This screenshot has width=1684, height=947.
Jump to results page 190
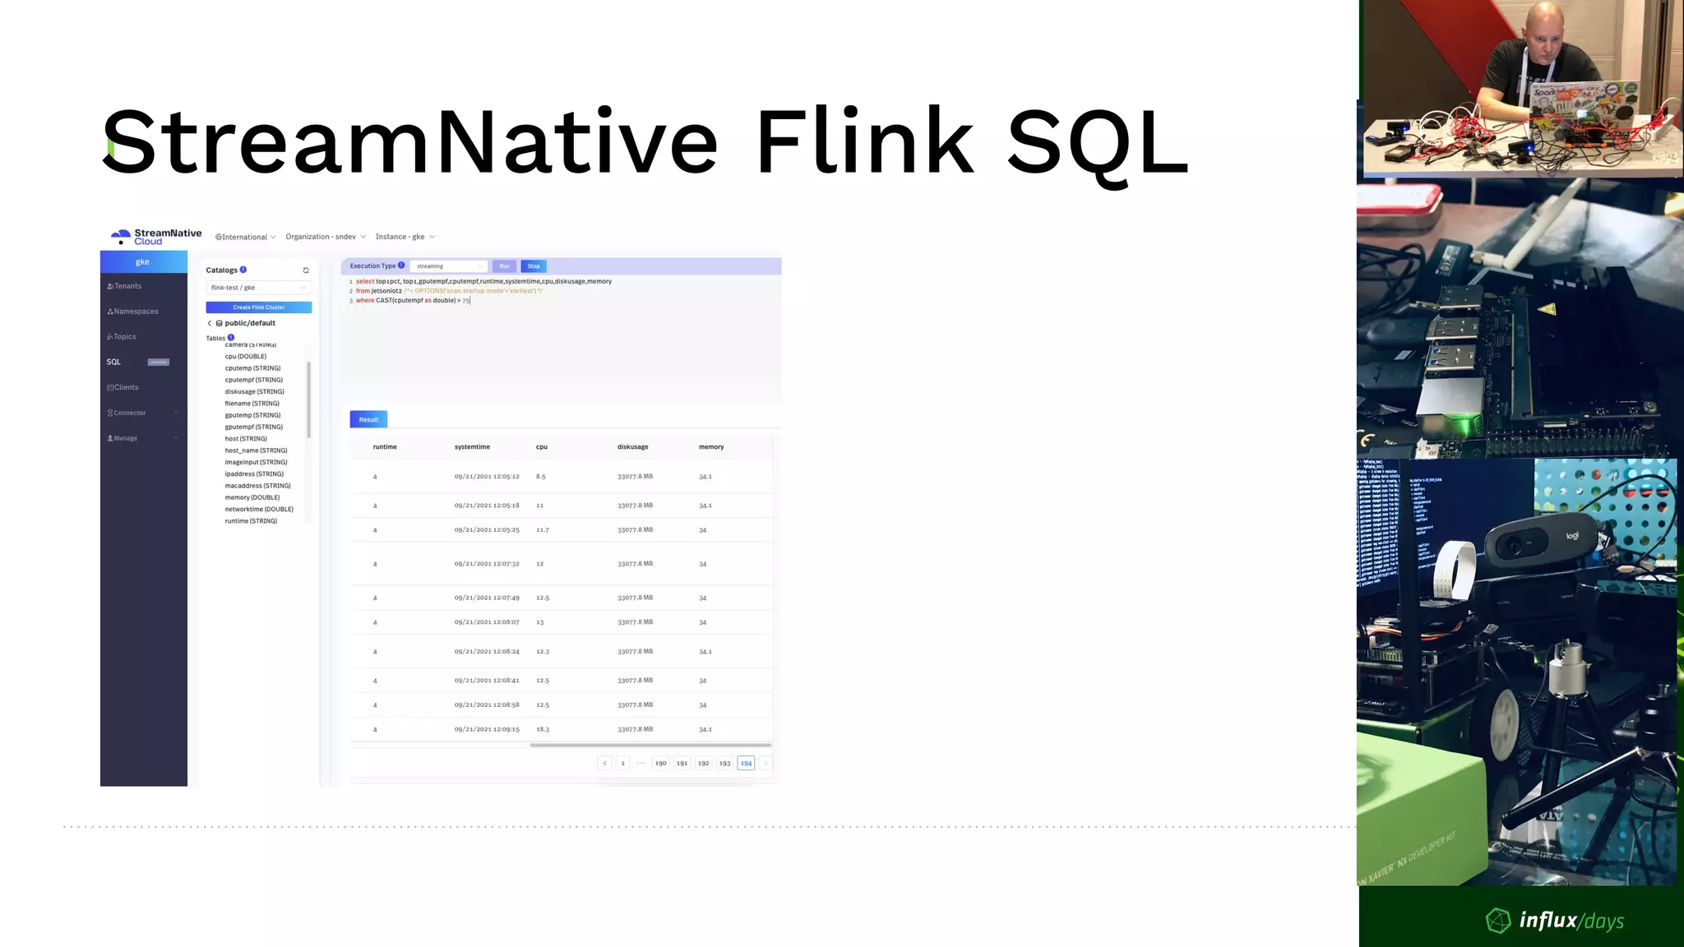click(x=660, y=763)
